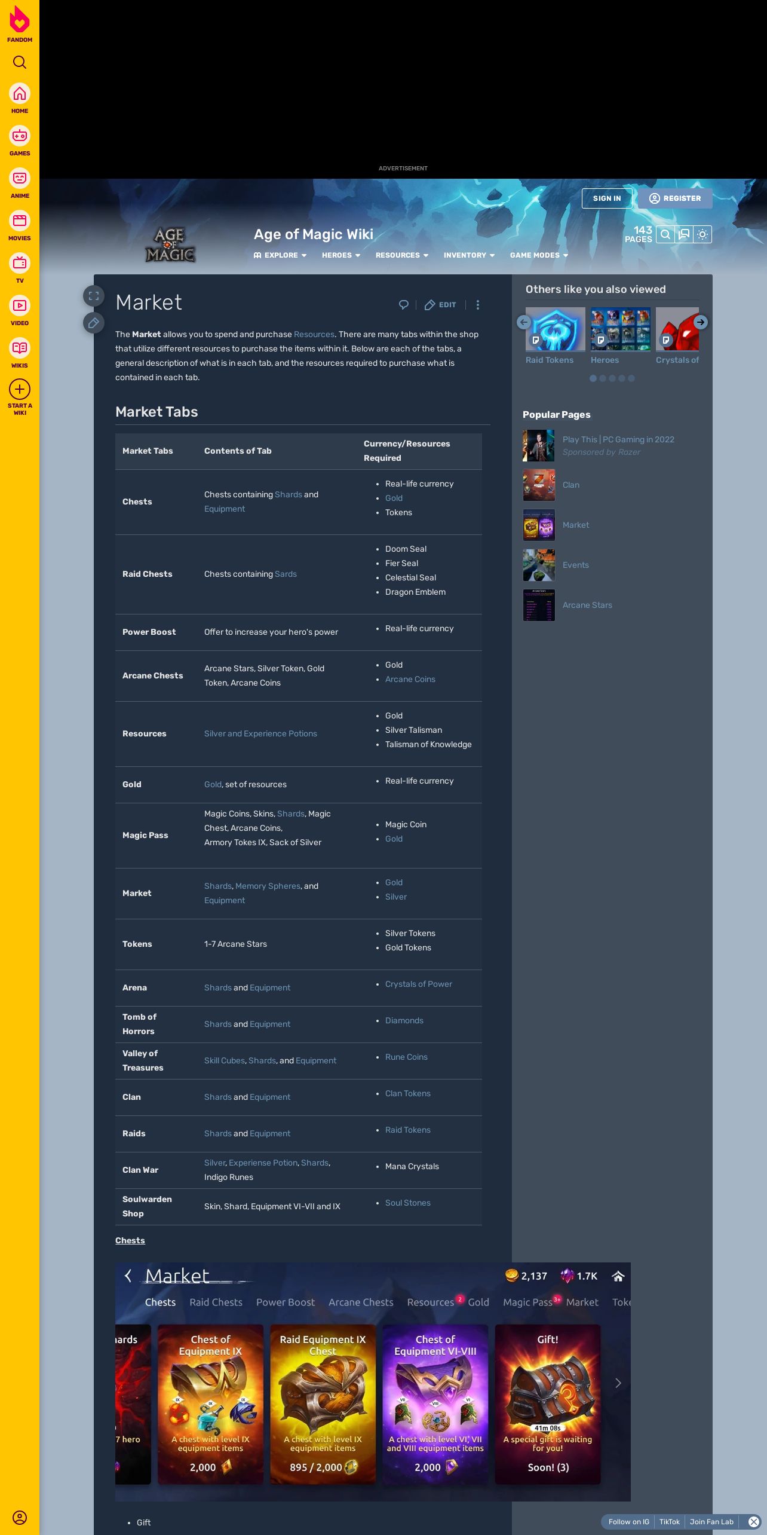Expand the Explore dropdown menu
The width and height of the screenshot is (767, 1535).
click(280, 255)
